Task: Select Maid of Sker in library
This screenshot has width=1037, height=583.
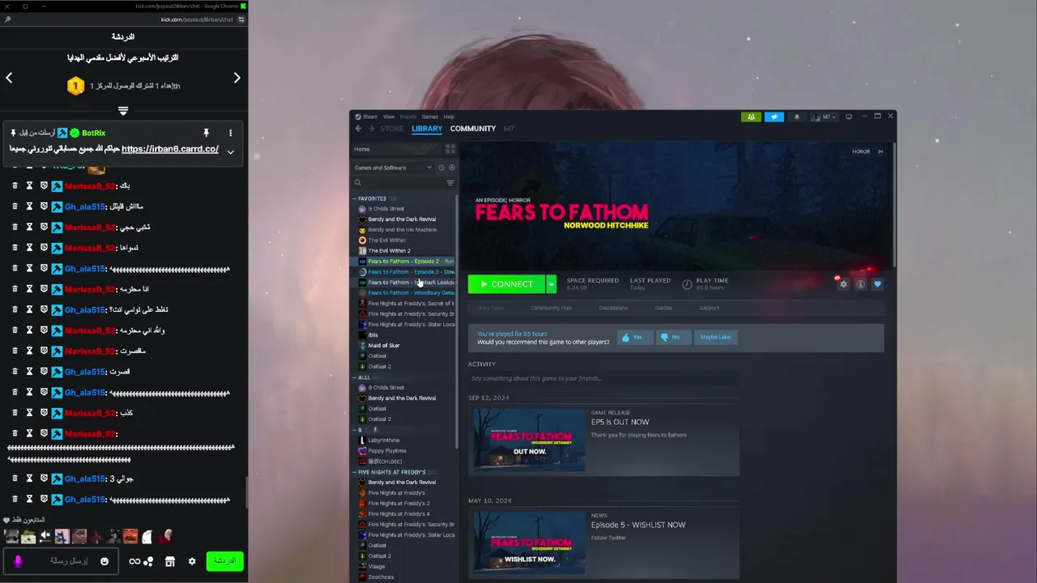Action: (383, 346)
